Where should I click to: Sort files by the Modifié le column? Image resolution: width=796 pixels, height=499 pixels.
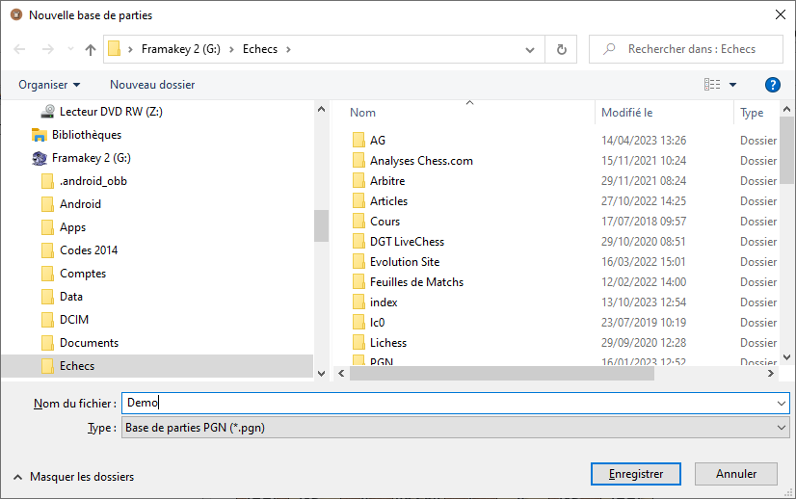coord(626,113)
